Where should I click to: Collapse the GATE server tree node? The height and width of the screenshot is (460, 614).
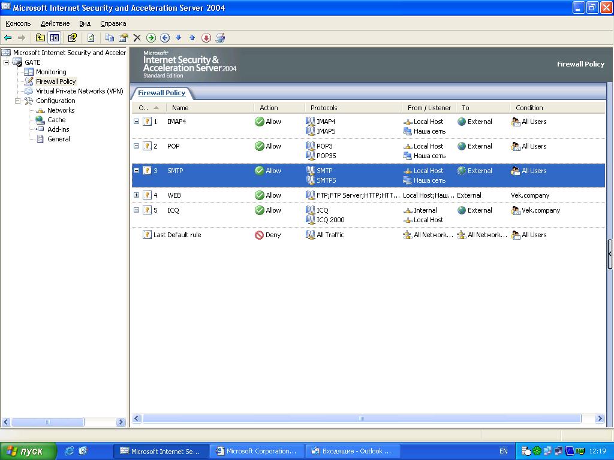(x=7, y=62)
